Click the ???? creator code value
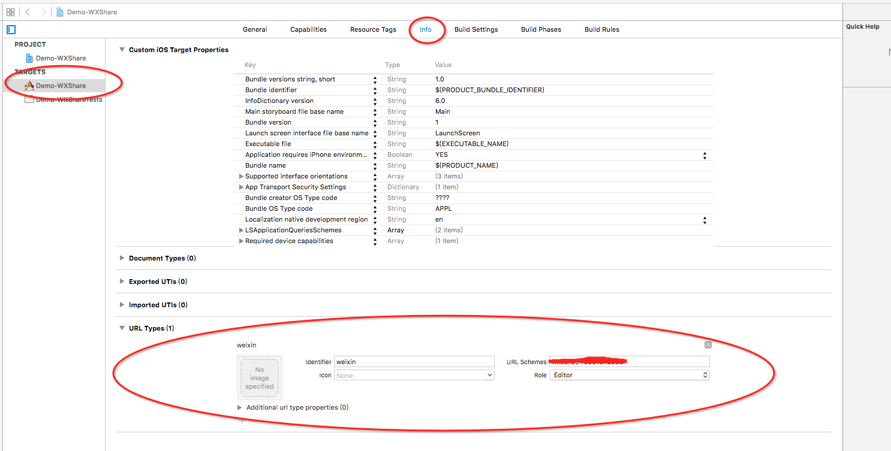The image size is (891, 451). (x=442, y=198)
